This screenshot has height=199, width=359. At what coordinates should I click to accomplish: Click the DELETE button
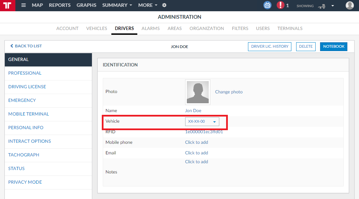[x=306, y=47]
